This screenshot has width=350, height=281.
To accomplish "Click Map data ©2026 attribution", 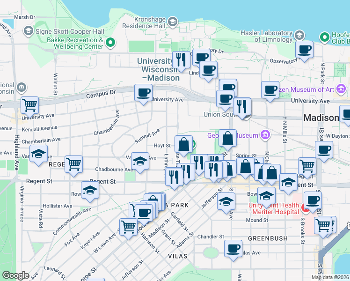I will (x=330, y=277).
